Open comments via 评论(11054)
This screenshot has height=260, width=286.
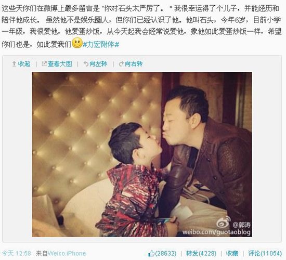(265, 253)
